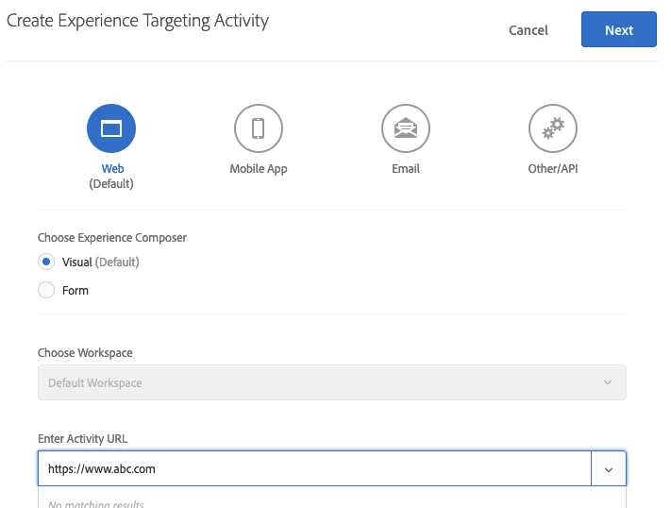Viewport: 671px width, 508px height.
Task: Click the Next button
Action: [619, 29]
